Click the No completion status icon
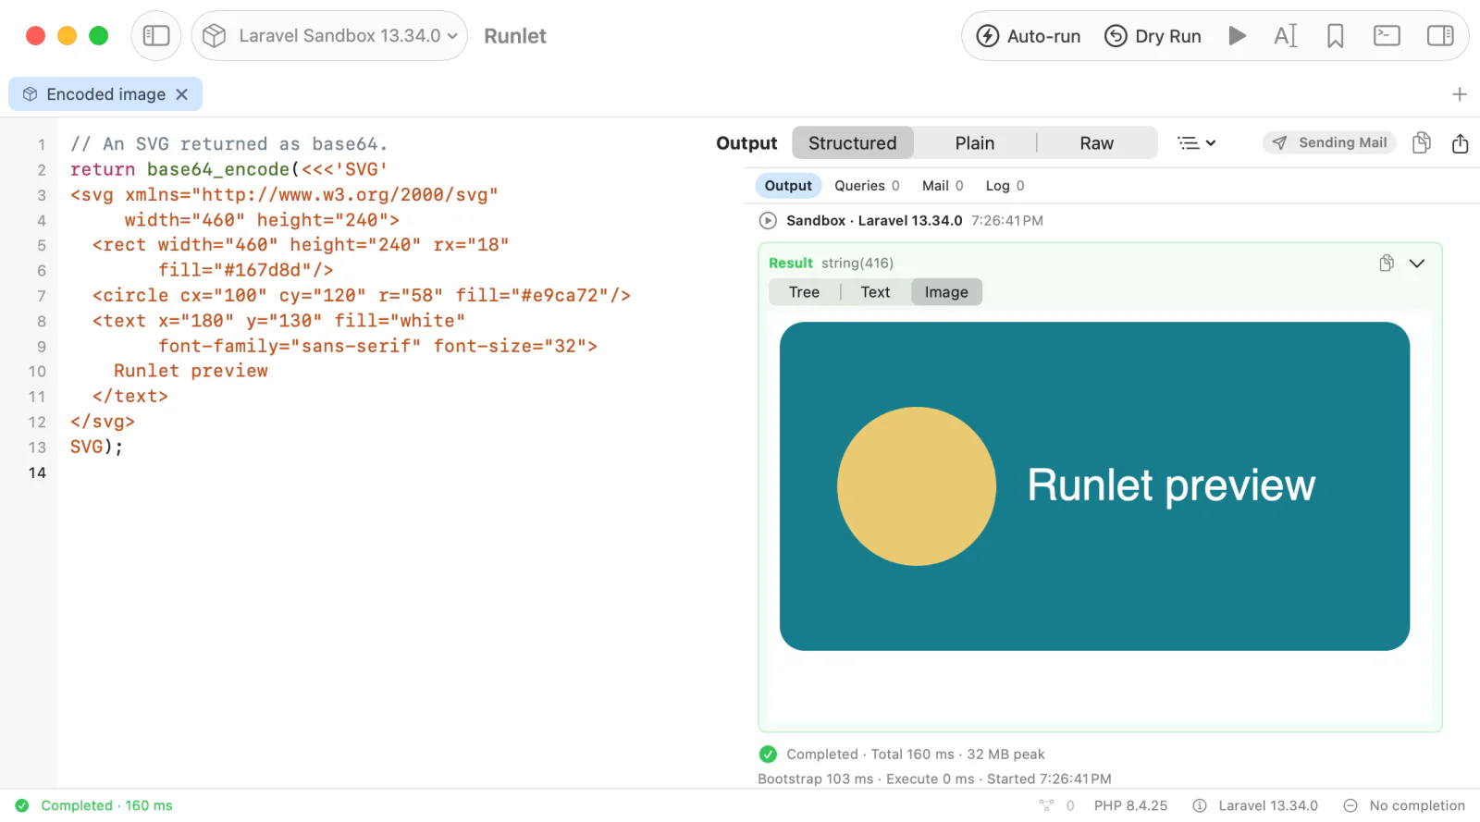The height and width of the screenshot is (822, 1480). pos(1350,805)
